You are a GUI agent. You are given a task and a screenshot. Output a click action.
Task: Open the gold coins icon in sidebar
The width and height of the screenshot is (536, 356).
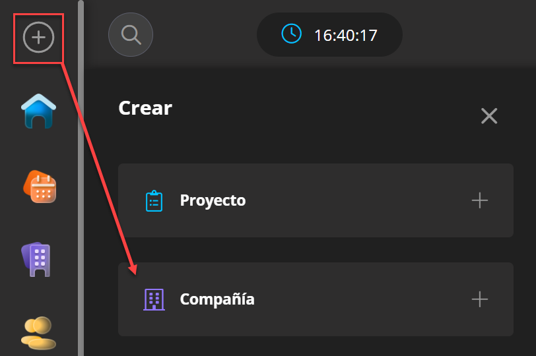(x=38, y=332)
